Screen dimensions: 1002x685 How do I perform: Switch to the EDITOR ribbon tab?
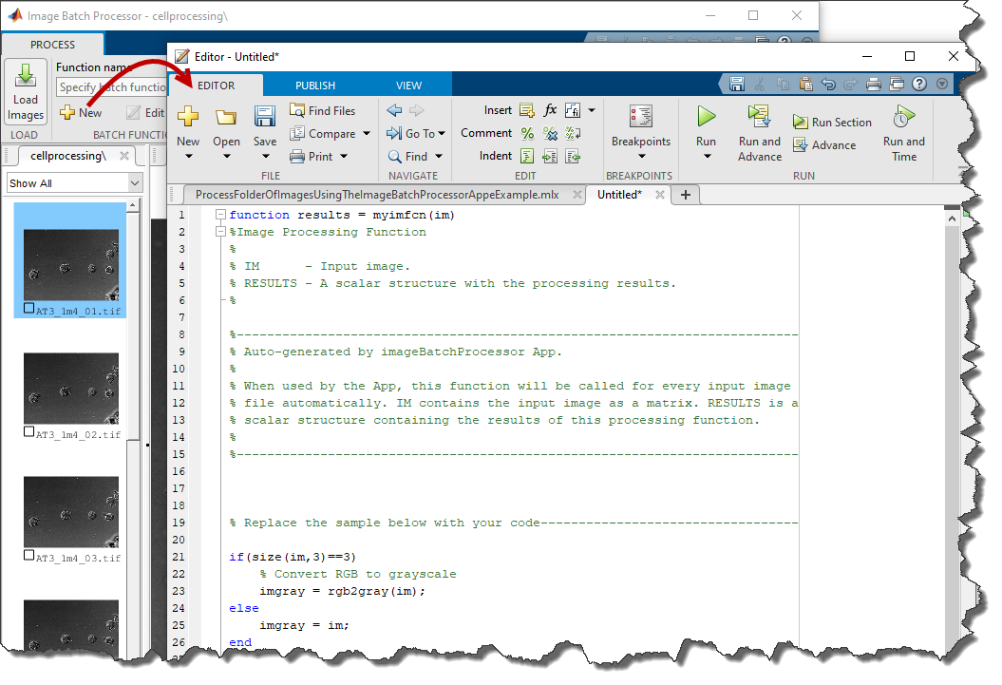click(216, 86)
